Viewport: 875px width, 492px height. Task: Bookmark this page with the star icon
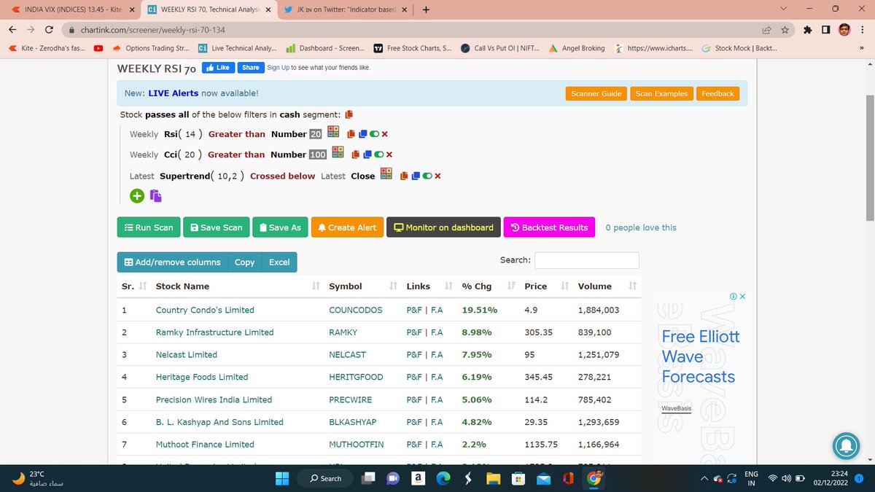tap(785, 30)
